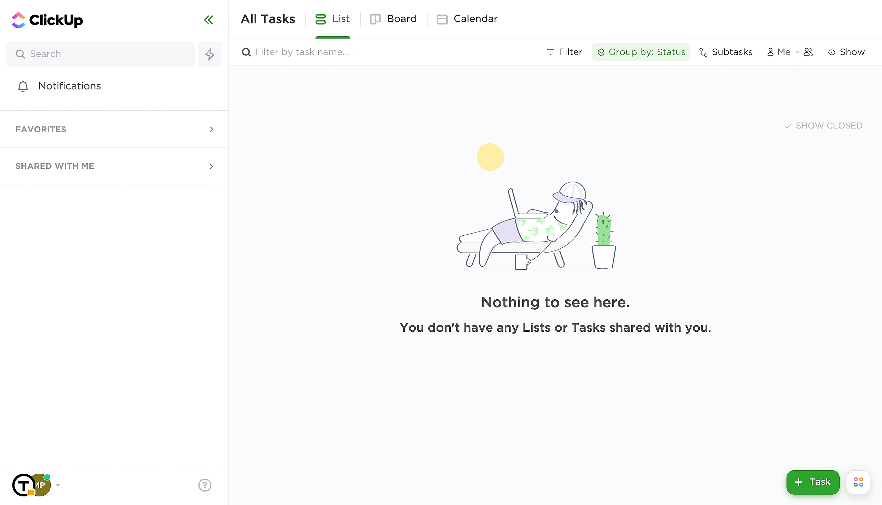Switch to the List view tab
This screenshot has height=505, width=882.
pyautogui.click(x=332, y=19)
